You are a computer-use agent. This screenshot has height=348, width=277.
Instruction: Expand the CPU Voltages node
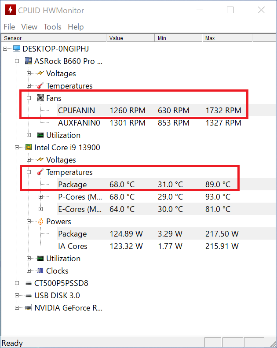point(29,159)
